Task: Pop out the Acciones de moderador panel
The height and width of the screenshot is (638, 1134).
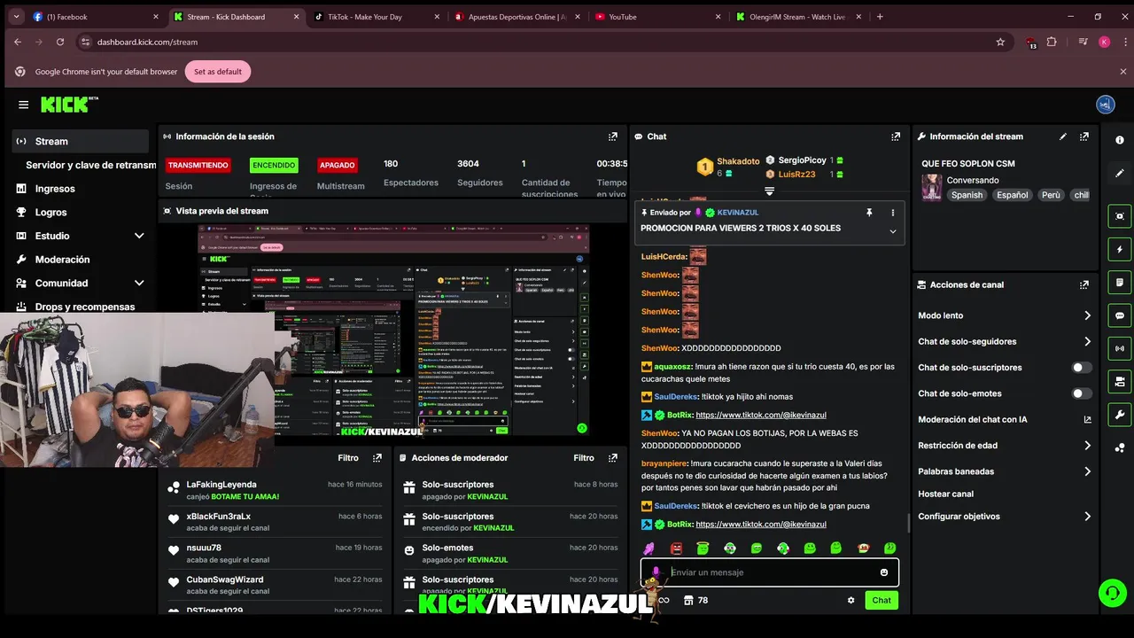Action: click(612, 458)
